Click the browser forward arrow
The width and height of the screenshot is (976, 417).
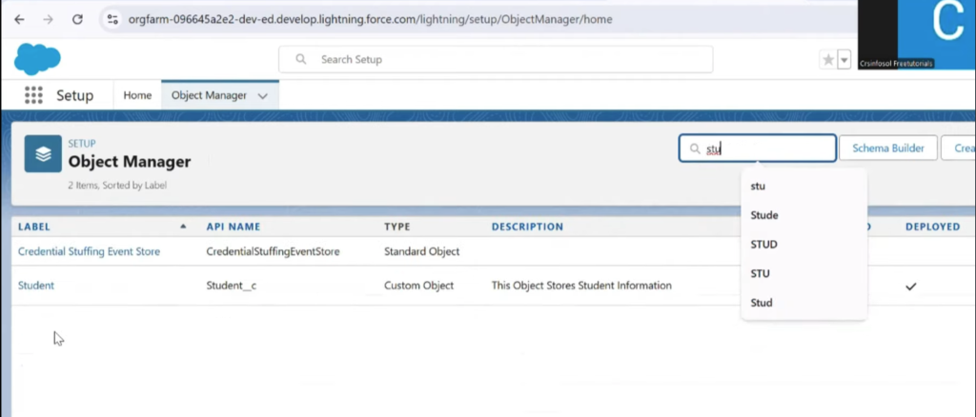48,19
